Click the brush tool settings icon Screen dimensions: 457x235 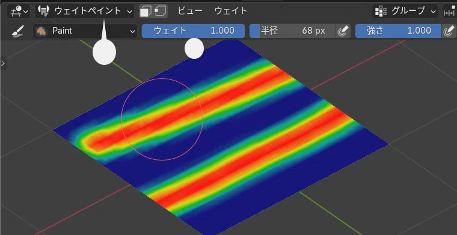(x=17, y=31)
